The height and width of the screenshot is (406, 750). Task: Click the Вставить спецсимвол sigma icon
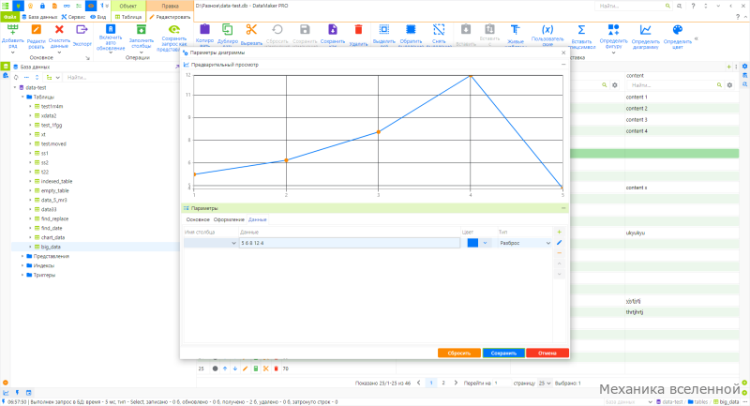[581, 30]
